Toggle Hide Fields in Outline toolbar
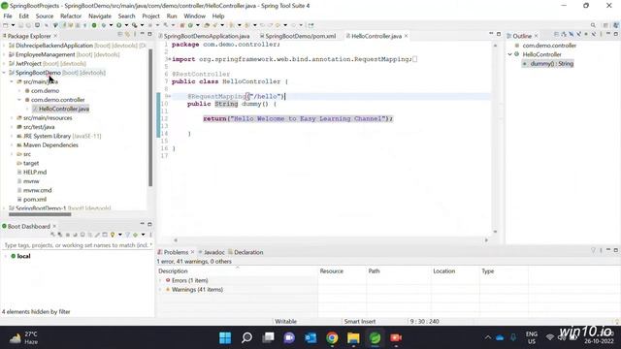This screenshot has height=349, width=621. [x=572, y=35]
